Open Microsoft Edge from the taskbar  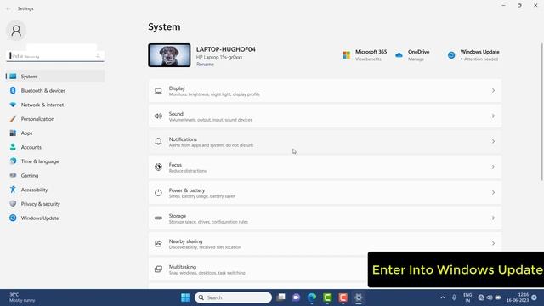(x=312, y=297)
